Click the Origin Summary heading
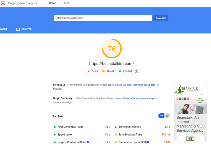 click(x=62, y=98)
